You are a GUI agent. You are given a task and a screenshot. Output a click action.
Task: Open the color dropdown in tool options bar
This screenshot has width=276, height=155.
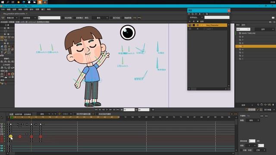[x=100, y=18]
